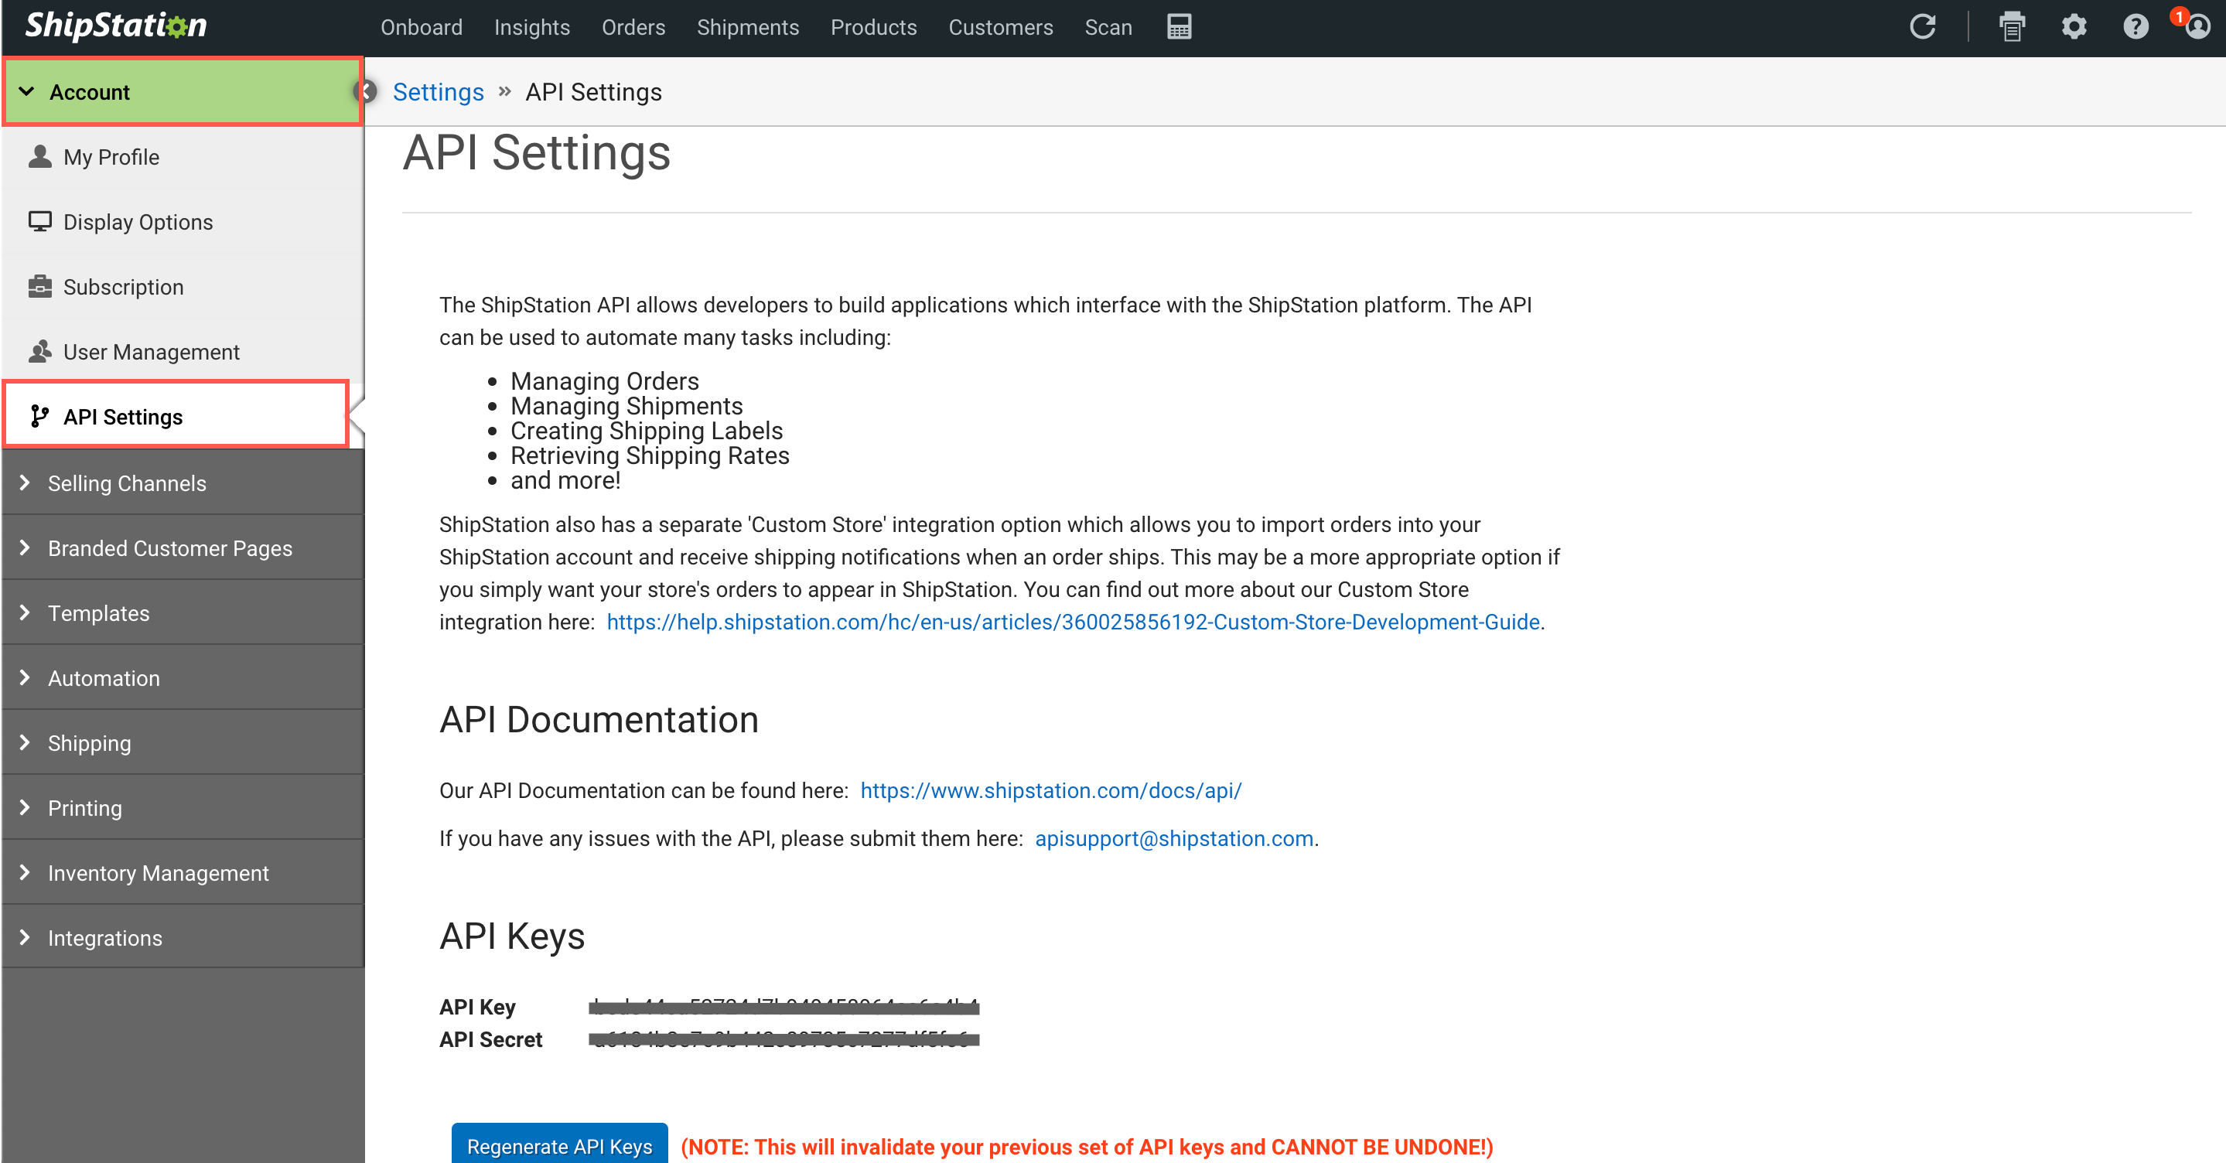This screenshot has width=2226, height=1163.
Task: Click the 'Managing Orders' bullet text
Action: coord(605,381)
